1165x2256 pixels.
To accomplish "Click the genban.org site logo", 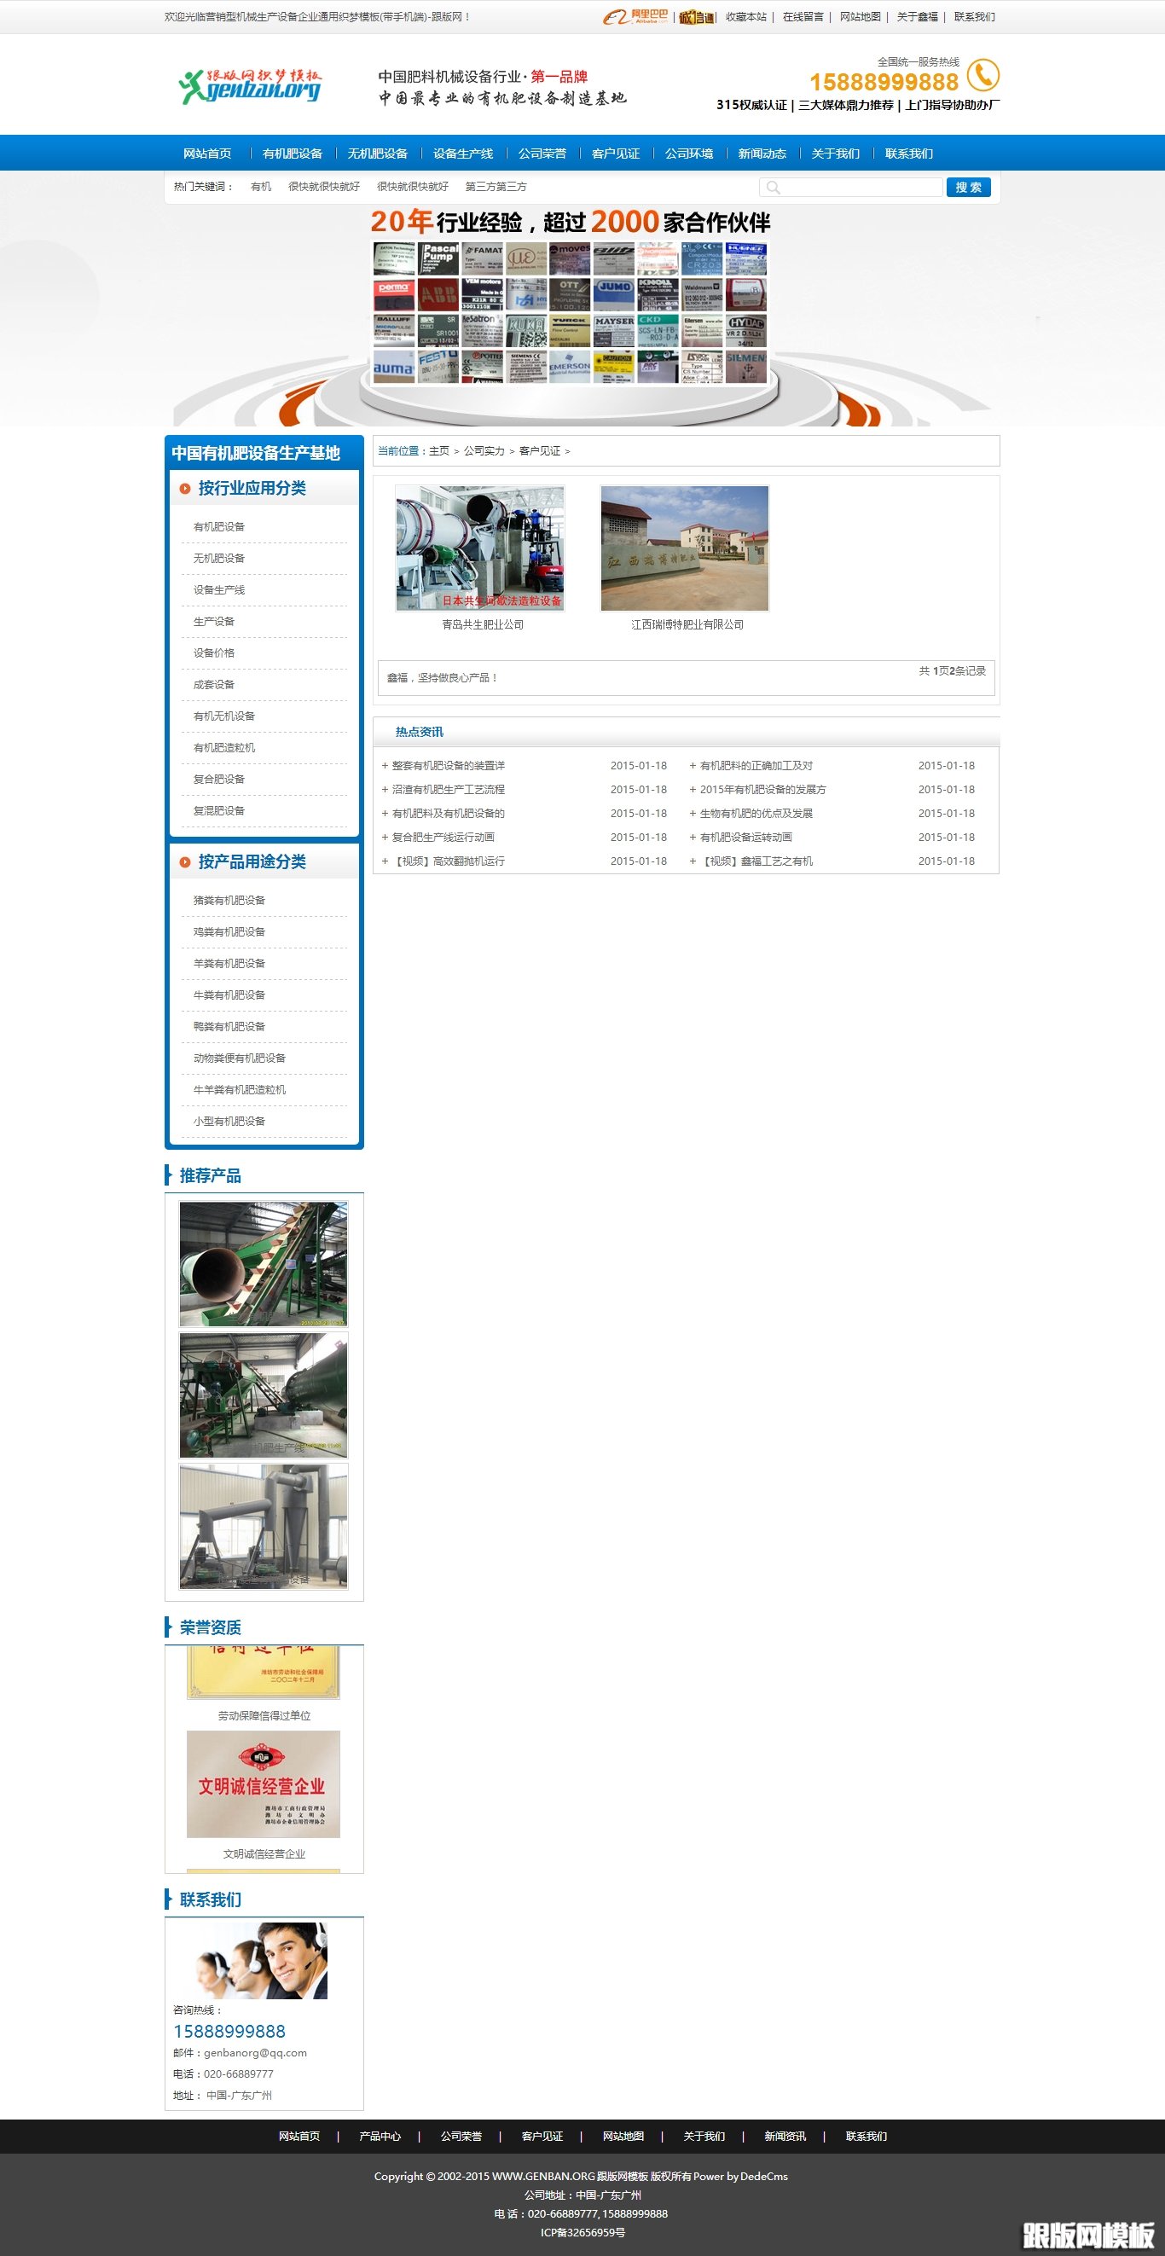I will [251, 87].
